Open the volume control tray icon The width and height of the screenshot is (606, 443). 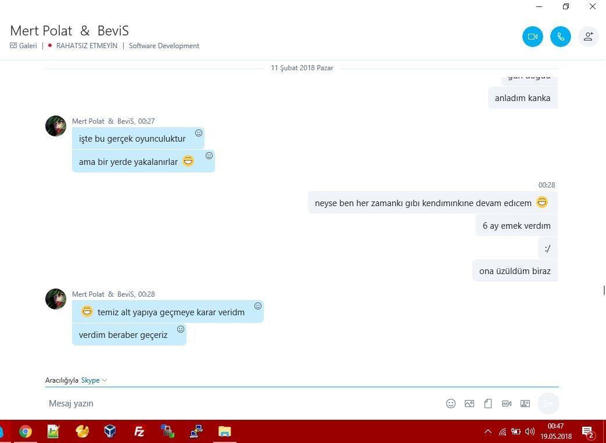tap(529, 431)
